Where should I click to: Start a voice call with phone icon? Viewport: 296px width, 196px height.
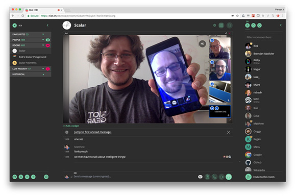pos(214,177)
